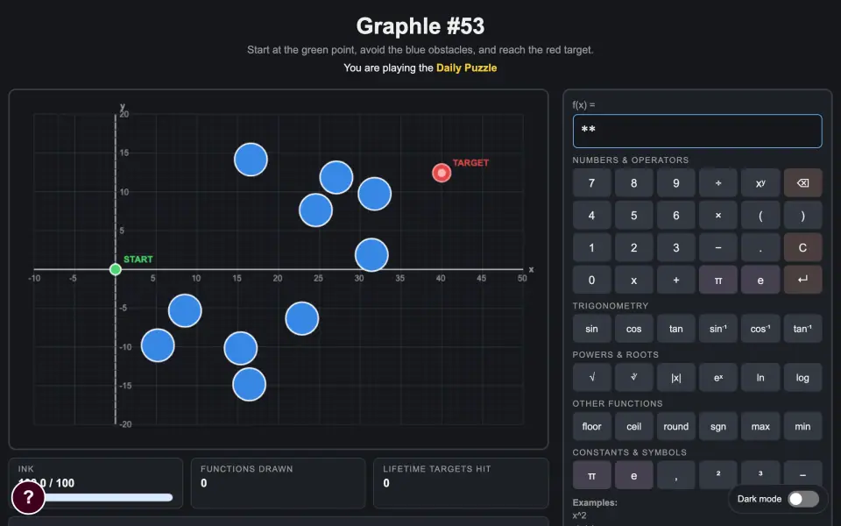Insert the ceil function
Viewport: 841px width, 526px height.
[x=633, y=426]
